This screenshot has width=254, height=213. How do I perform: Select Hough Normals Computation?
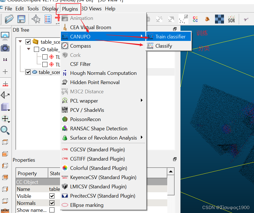(x=104, y=73)
